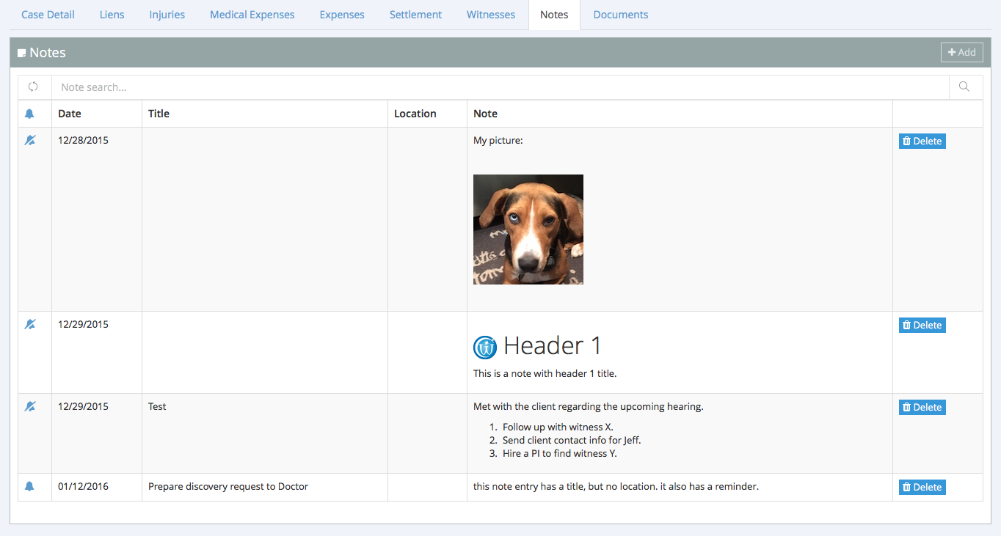
Task: Toggle muted reminder bell for Test note
Action: tap(30, 406)
